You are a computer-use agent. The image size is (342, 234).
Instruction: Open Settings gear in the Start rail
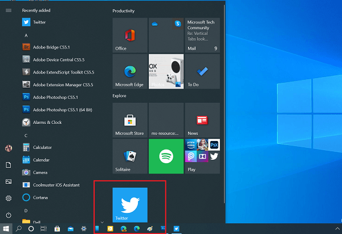[9, 198]
